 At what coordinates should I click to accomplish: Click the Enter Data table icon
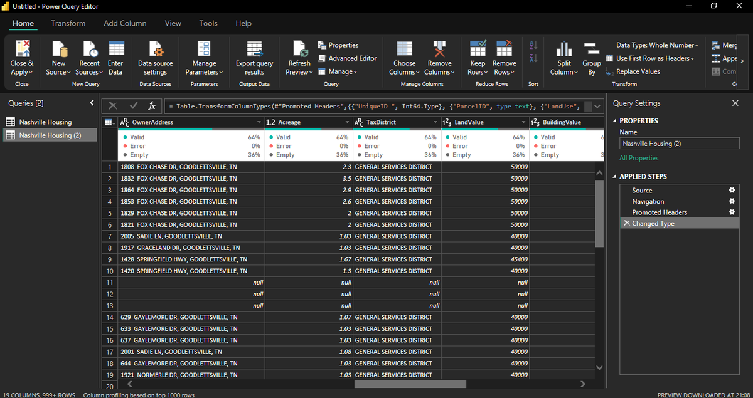click(115, 48)
